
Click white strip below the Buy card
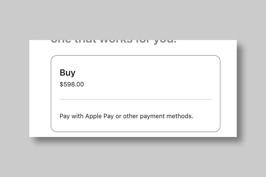[x=135, y=134]
